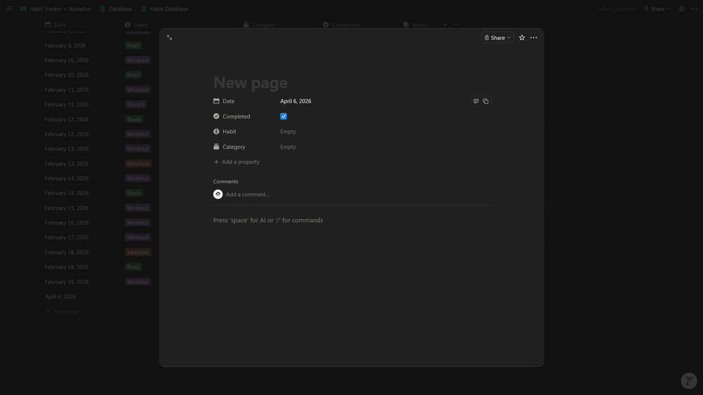Click the Habit property icon
Screen dimensions: 703x395
click(216, 132)
